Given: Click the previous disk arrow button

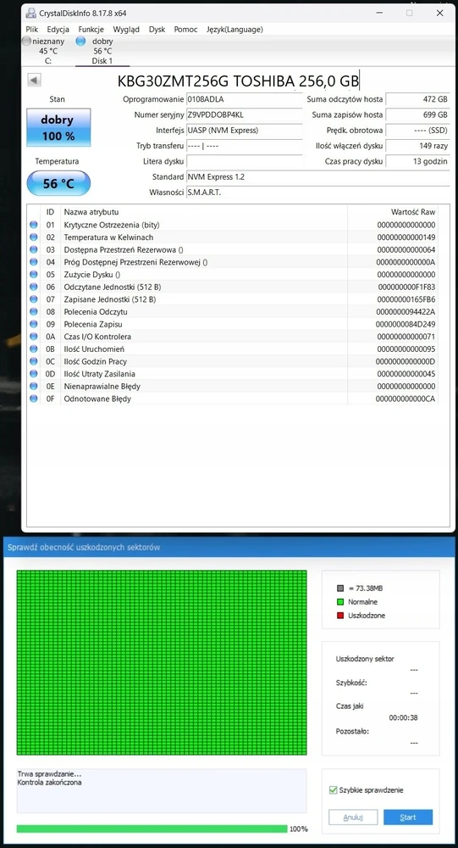Looking at the screenshot, I should 34,81.
